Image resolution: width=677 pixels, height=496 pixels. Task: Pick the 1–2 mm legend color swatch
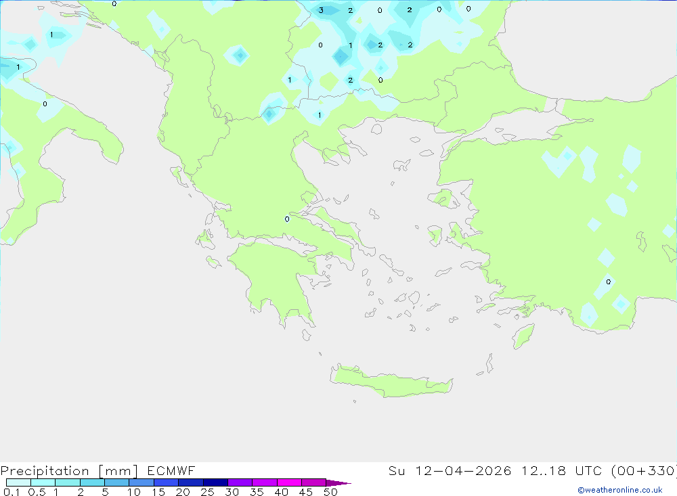point(67,482)
